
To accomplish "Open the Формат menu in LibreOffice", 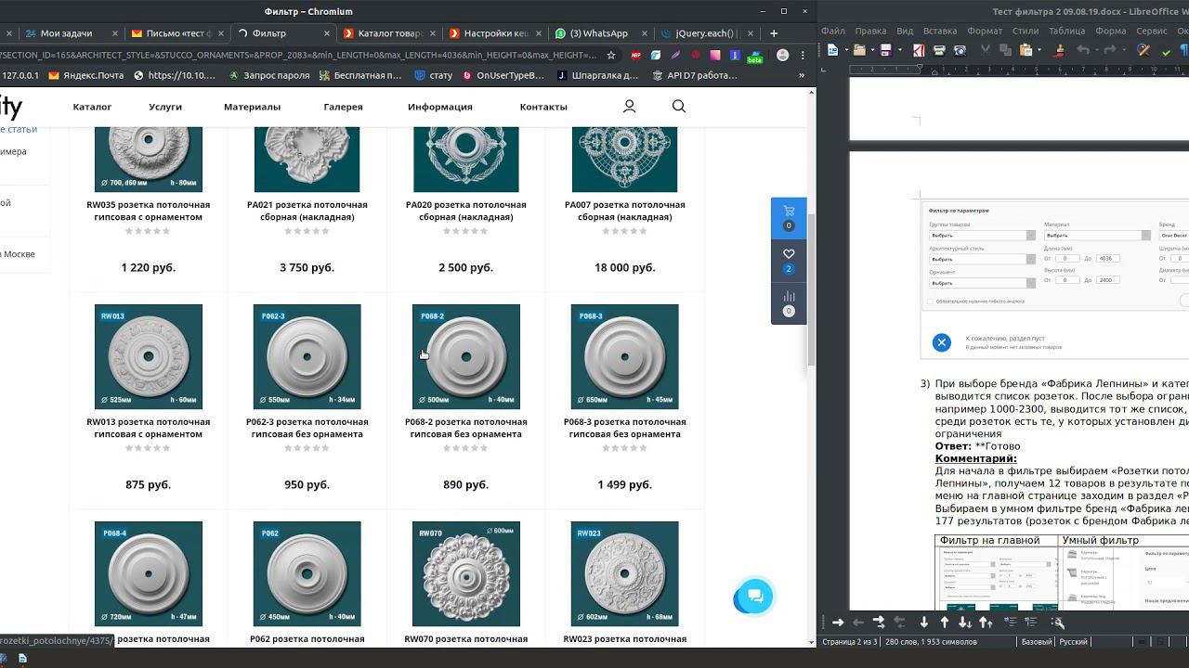I will click(x=985, y=31).
